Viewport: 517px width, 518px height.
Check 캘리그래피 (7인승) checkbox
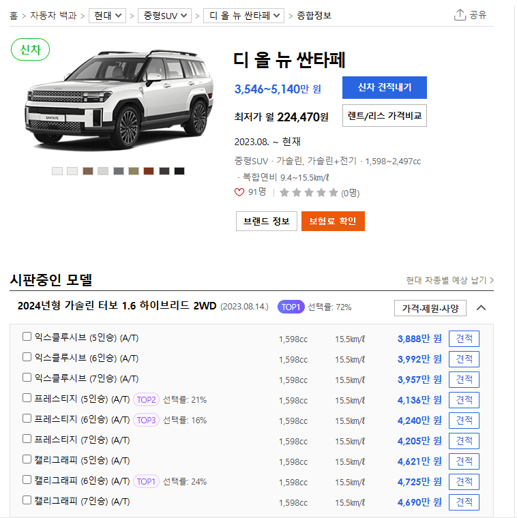[27, 500]
